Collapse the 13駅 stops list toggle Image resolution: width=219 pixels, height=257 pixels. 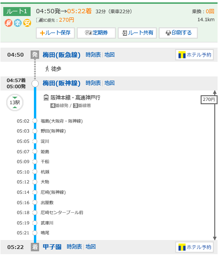[15, 103]
